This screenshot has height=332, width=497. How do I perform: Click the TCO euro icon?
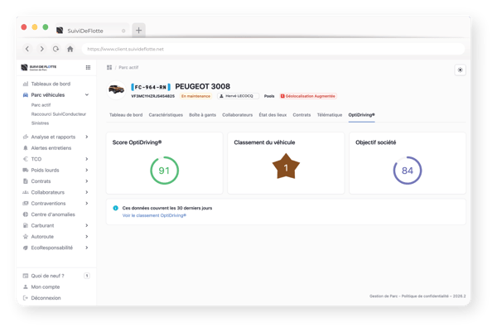click(x=26, y=159)
